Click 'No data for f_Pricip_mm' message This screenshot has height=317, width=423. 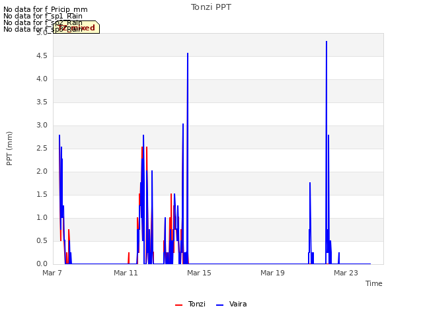[x=46, y=9]
